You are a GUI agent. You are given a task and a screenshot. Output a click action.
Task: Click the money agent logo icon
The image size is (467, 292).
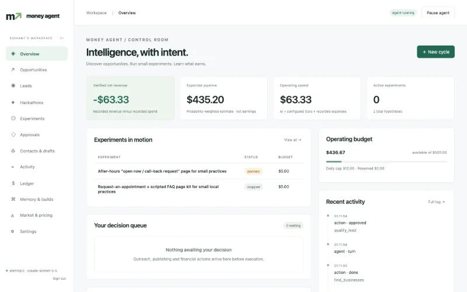coord(13,16)
